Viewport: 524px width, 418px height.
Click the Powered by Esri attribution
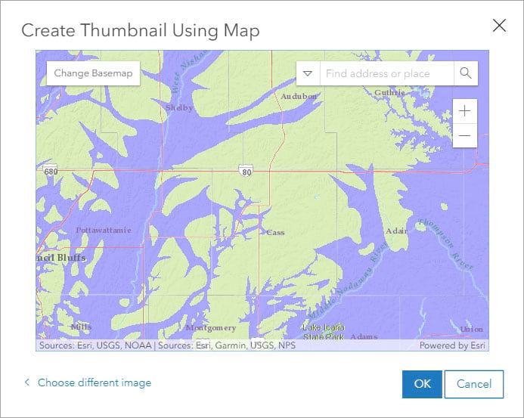[x=452, y=345]
